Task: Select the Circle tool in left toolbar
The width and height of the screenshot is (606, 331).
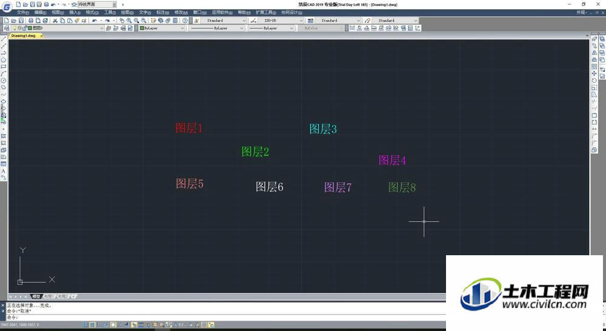Action: coord(4,81)
